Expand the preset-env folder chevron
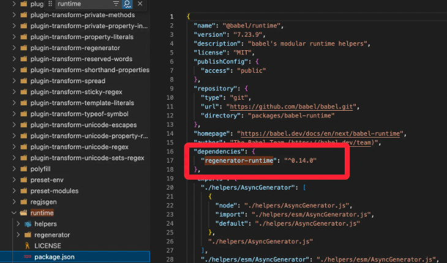This screenshot has height=263, width=447. point(14,180)
